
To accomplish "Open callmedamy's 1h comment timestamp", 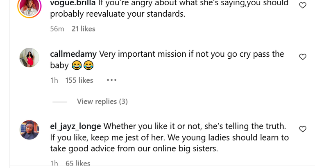I will pos(54,80).
